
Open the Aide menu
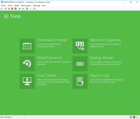pyautogui.click(x=44, y=6)
